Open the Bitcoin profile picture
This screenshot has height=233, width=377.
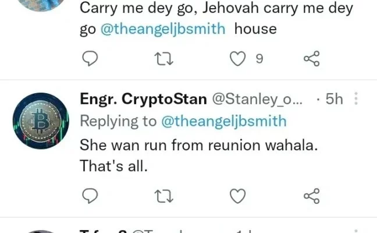click(41, 121)
